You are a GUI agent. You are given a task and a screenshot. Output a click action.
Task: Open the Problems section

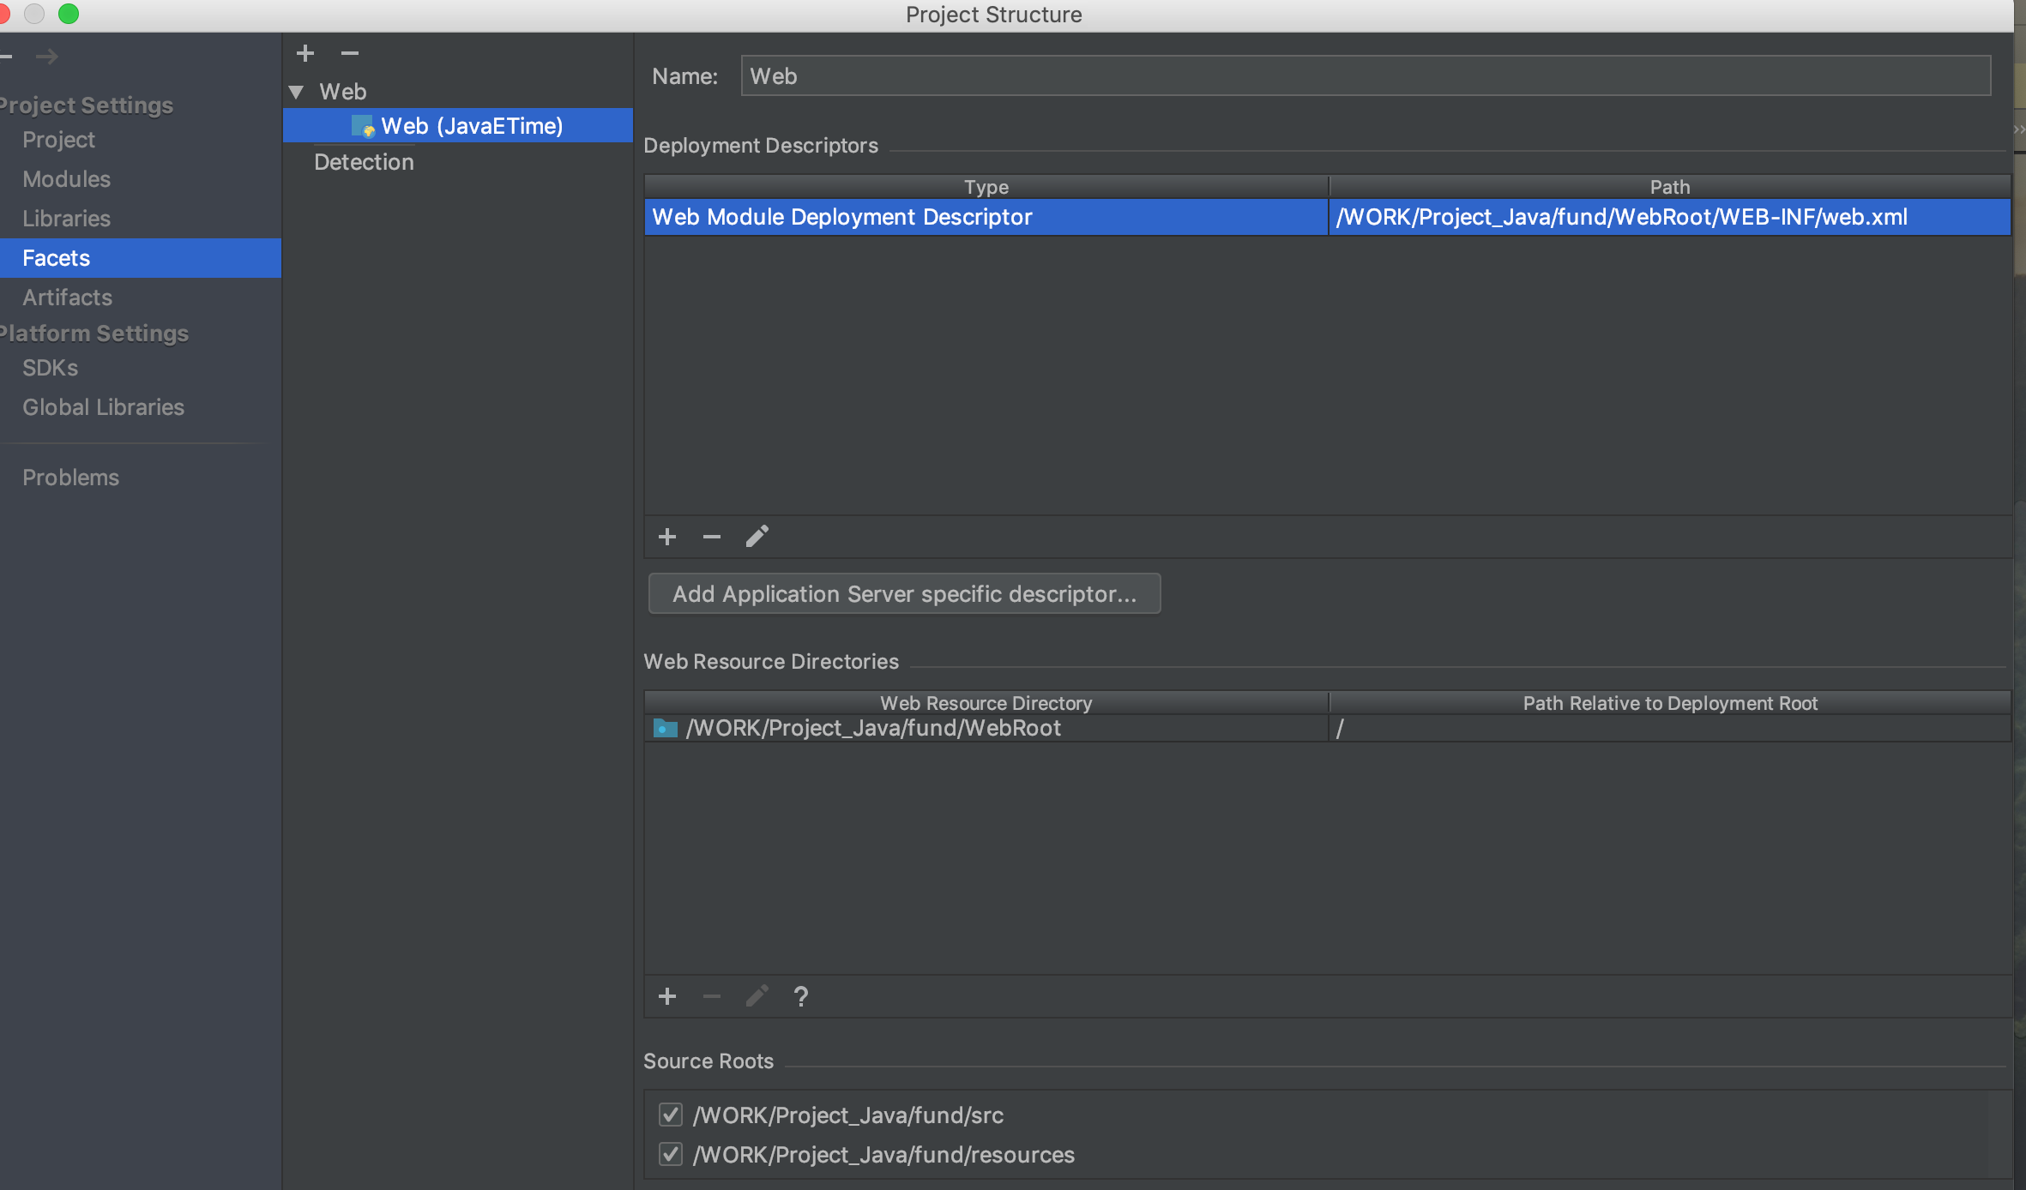(70, 478)
